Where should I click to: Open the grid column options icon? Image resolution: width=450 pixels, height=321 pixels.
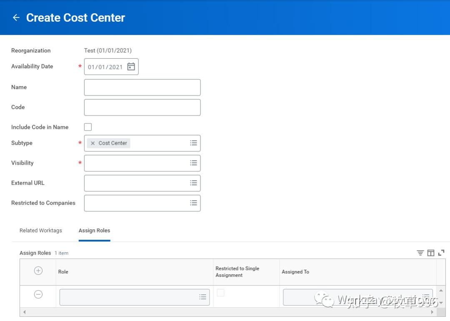[x=431, y=252]
